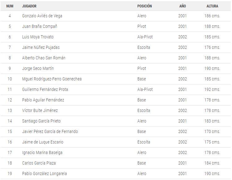Click on Pablo Aguilar Fernández
Viewport: 232px width, 180px height.
click(43, 100)
